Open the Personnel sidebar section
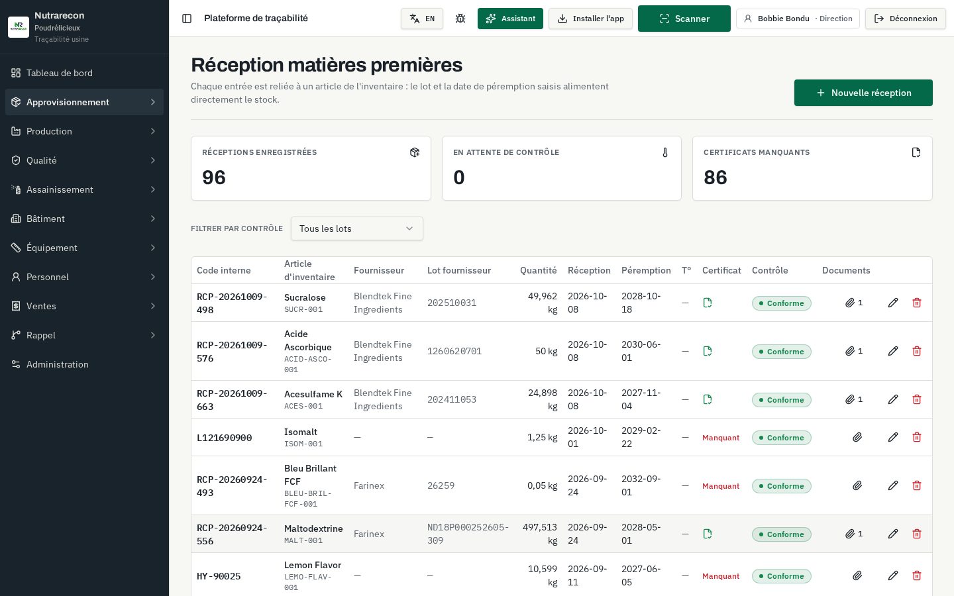Viewport: 954px width, 596px height. click(x=84, y=277)
